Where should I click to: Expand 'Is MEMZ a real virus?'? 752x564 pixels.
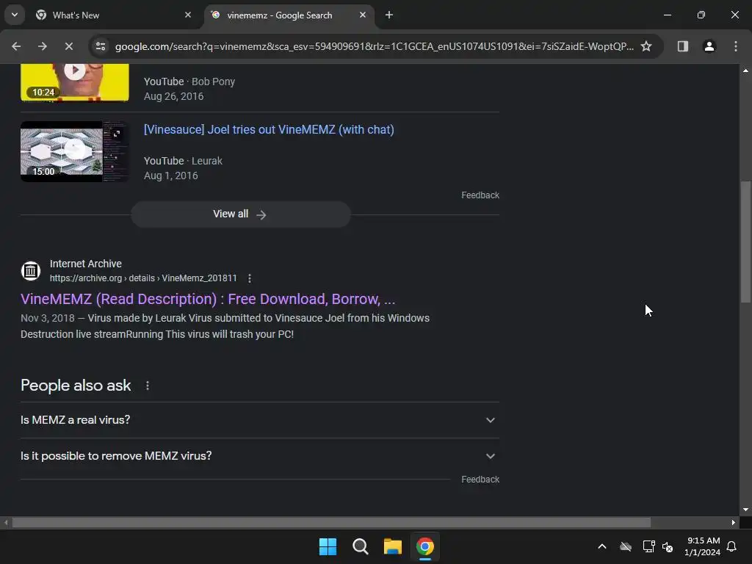click(259, 420)
